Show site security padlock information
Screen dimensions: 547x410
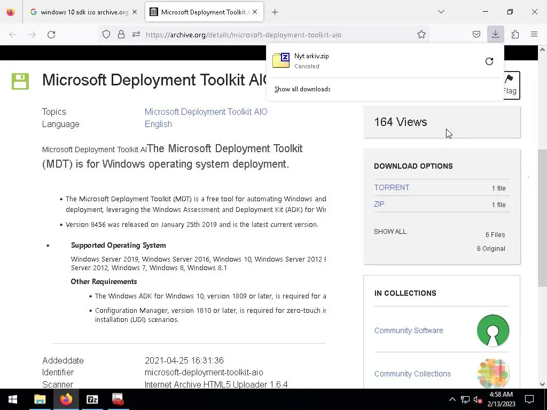coord(121,34)
